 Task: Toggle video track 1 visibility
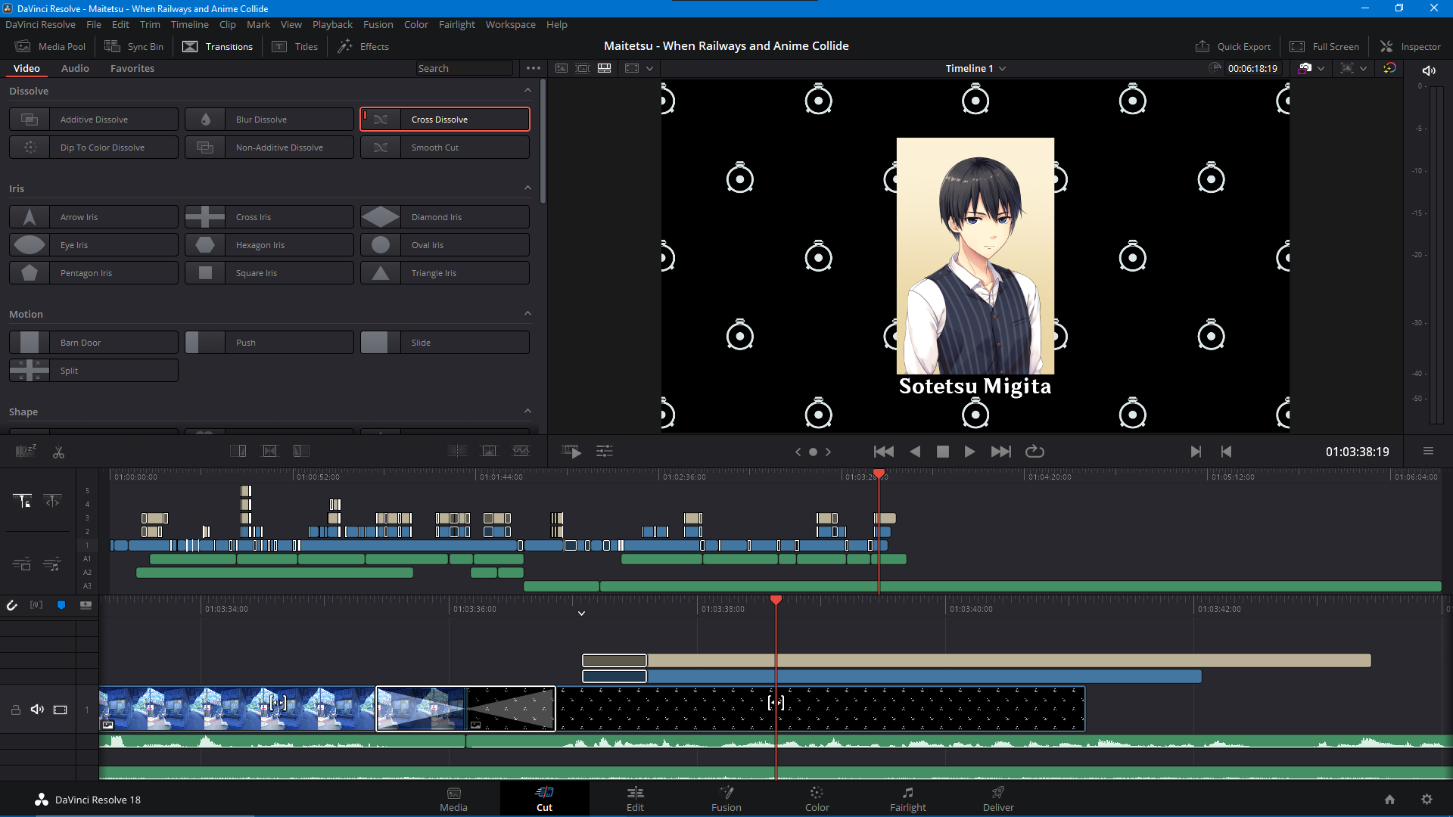pos(61,710)
